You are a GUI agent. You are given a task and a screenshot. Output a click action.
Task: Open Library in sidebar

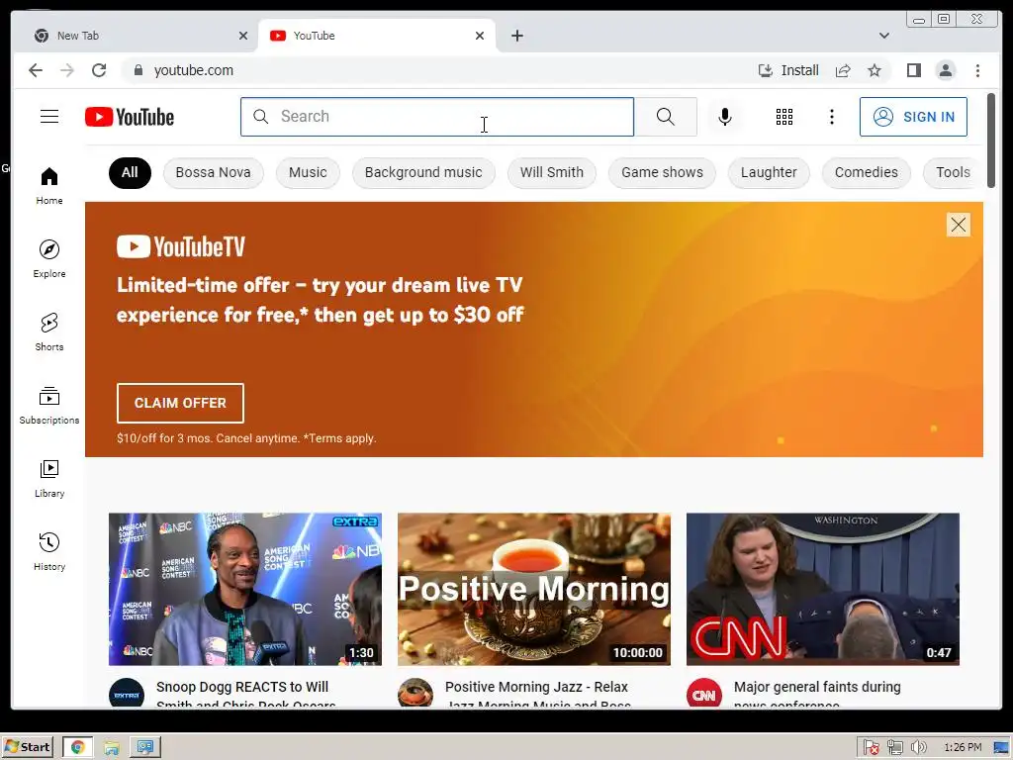(49, 478)
